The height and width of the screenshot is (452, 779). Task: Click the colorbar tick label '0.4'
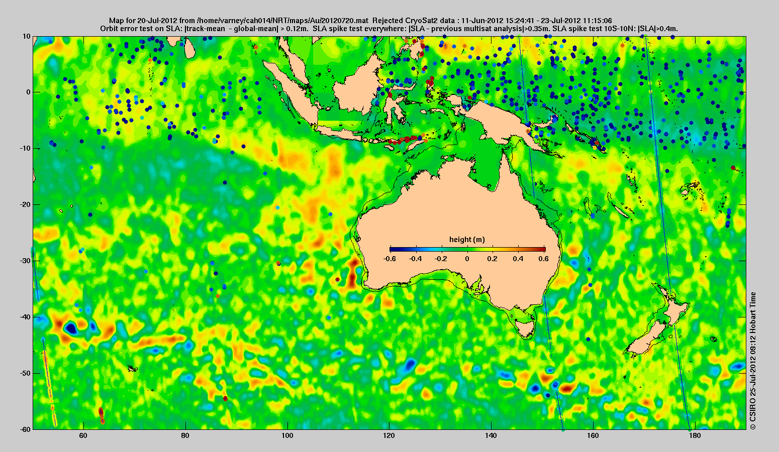click(519, 259)
